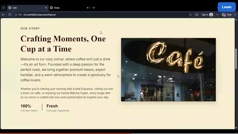
Task: Switch to the Order browser tab
Action: pos(69,8)
